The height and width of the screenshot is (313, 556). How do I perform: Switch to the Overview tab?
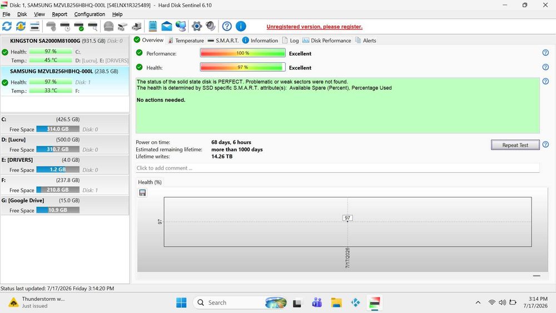tap(149, 40)
